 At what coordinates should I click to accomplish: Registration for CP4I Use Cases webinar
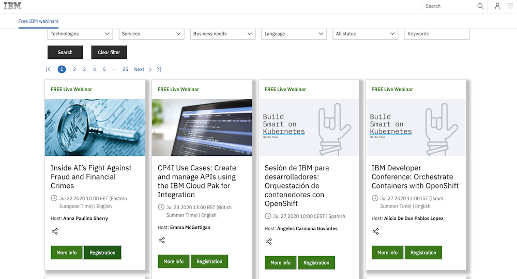209,261
